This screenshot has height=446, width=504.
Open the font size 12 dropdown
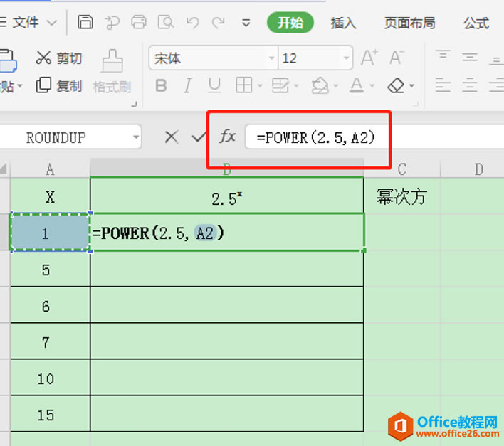(346, 58)
